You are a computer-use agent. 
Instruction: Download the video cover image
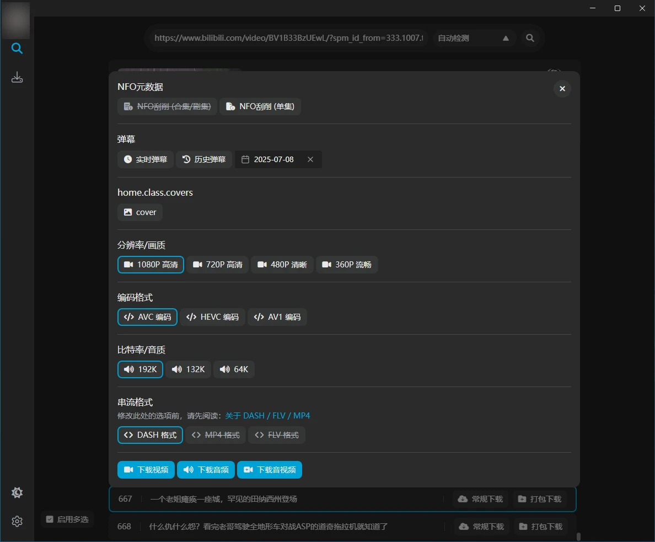(140, 212)
